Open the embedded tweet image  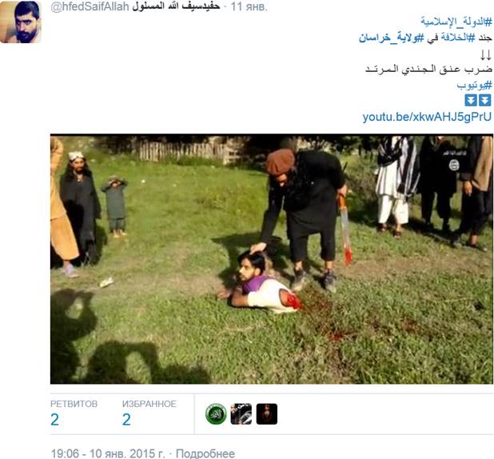click(272, 259)
